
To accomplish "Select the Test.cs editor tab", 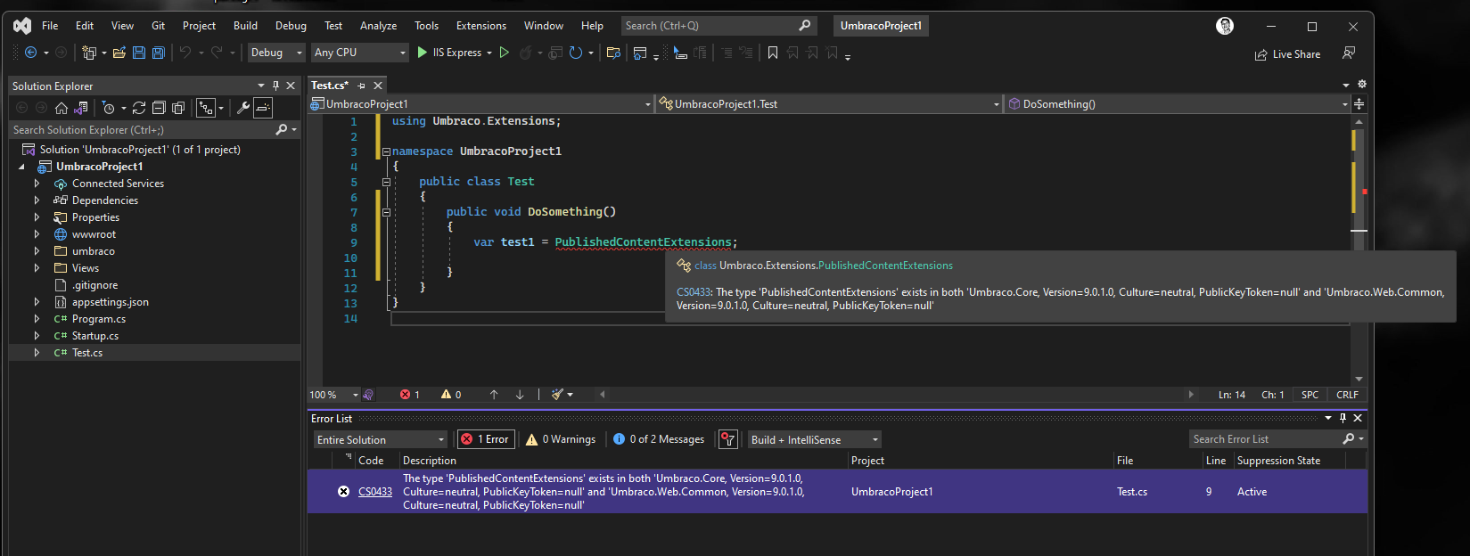I will (329, 86).
